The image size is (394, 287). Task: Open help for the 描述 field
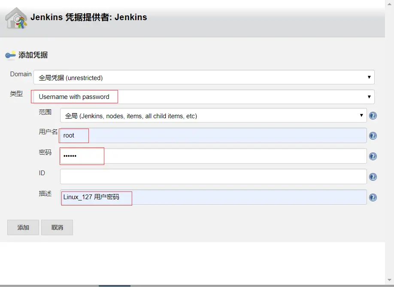click(x=373, y=197)
